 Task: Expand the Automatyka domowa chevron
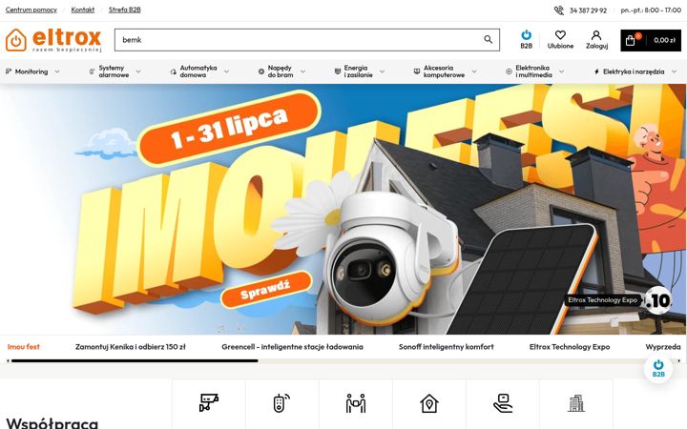coord(226,71)
